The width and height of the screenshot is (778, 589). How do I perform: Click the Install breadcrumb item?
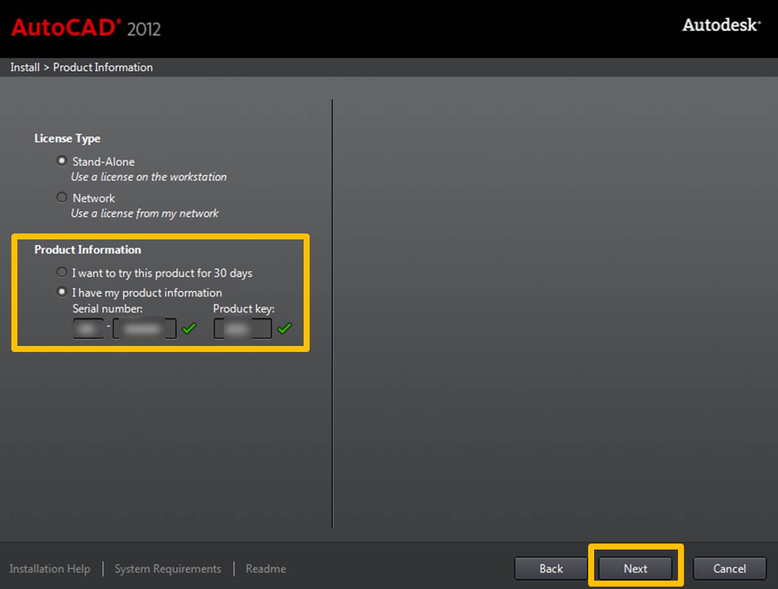click(x=25, y=67)
